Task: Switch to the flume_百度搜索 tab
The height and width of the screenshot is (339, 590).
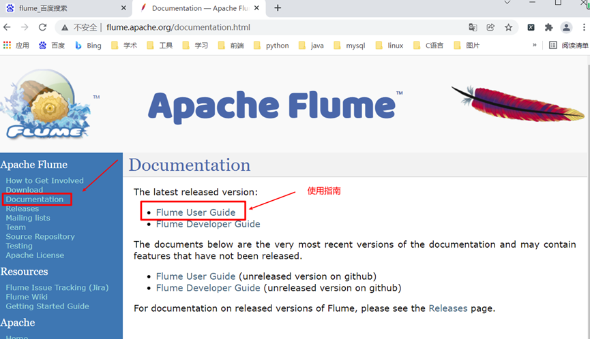Action: click(x=66, y=8)
